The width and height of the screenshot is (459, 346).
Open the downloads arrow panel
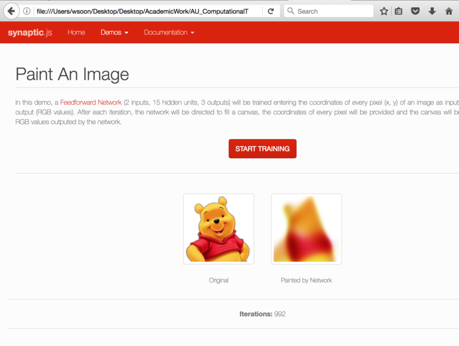(x=432, y=11)
